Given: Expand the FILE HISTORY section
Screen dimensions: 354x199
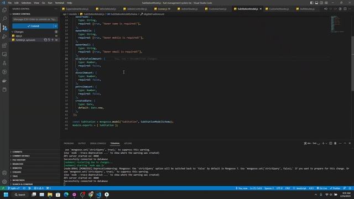Looking at the screenshot, I should point(19,160).
